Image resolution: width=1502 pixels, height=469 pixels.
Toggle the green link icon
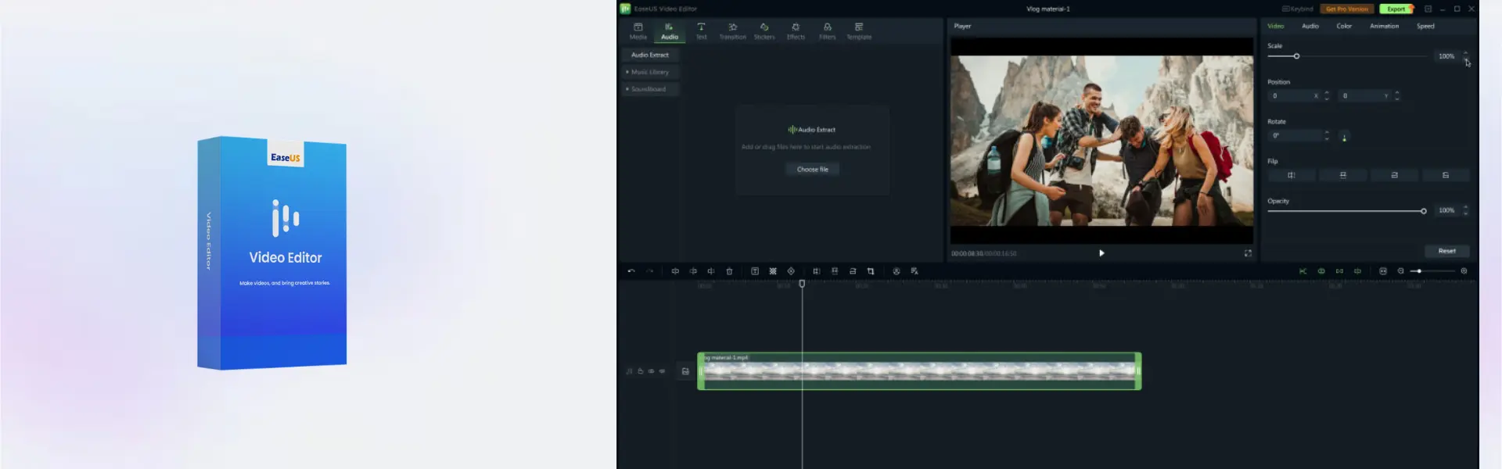coord(1321,271)
